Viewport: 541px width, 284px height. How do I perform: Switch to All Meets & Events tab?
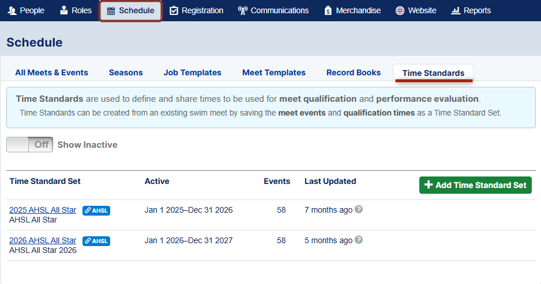(x=51, y=72)
